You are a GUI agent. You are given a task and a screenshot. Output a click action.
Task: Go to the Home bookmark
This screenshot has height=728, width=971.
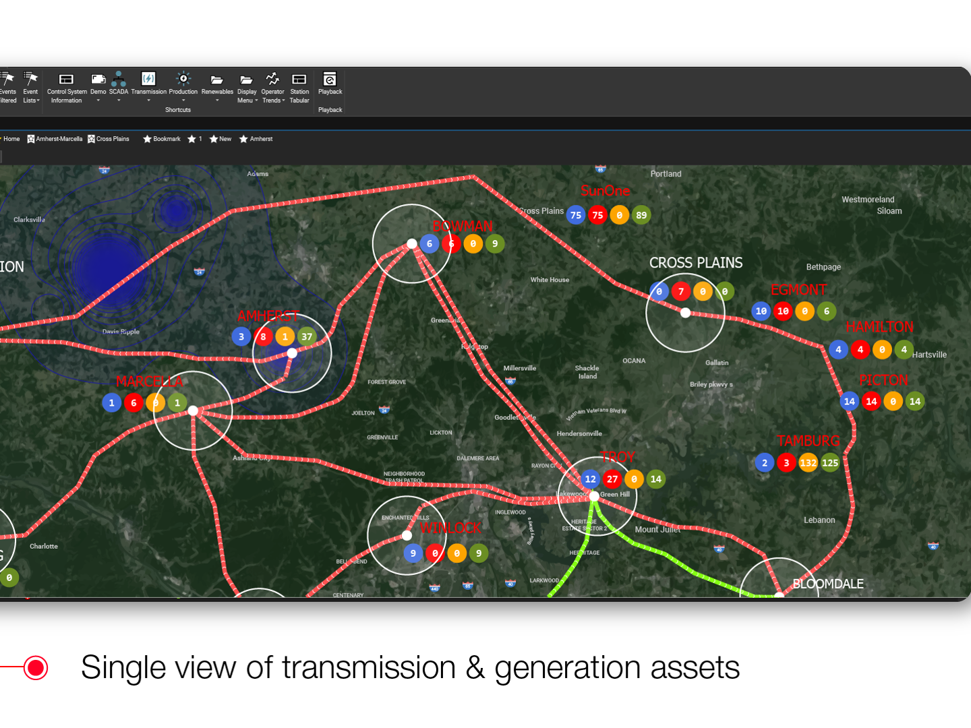click(x=10, y=139)
